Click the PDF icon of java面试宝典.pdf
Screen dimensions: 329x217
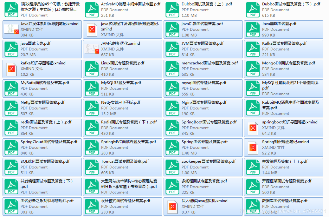[11, 49]
